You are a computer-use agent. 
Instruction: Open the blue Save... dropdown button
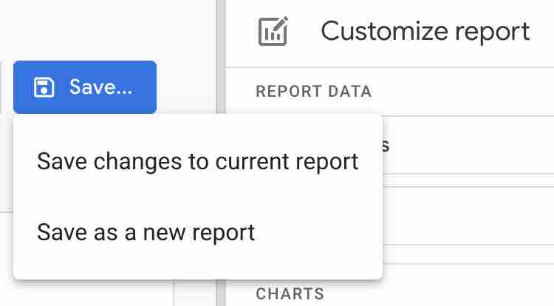[x=85, y=87]
